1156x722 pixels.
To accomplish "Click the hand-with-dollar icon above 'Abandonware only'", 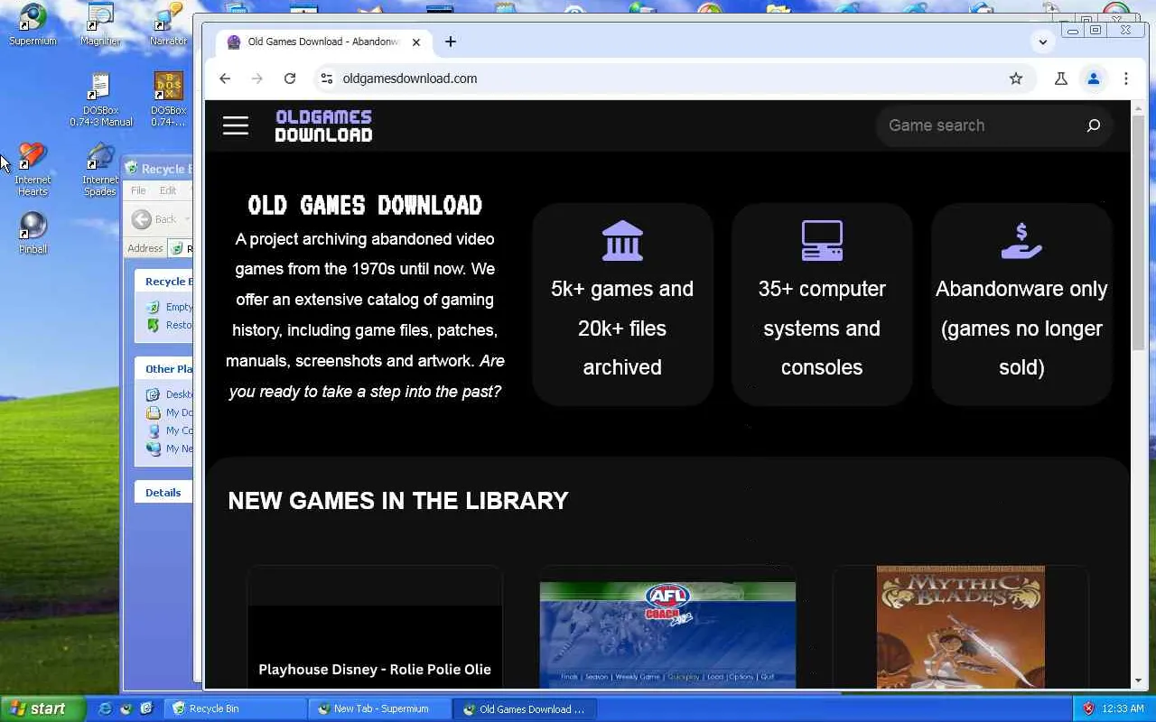I will [x=1021, y=241].
